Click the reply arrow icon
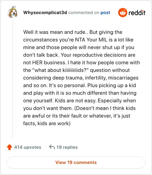The height and width of the screenshot is (175, 152). pyautogui.click(x=52, y=147)
